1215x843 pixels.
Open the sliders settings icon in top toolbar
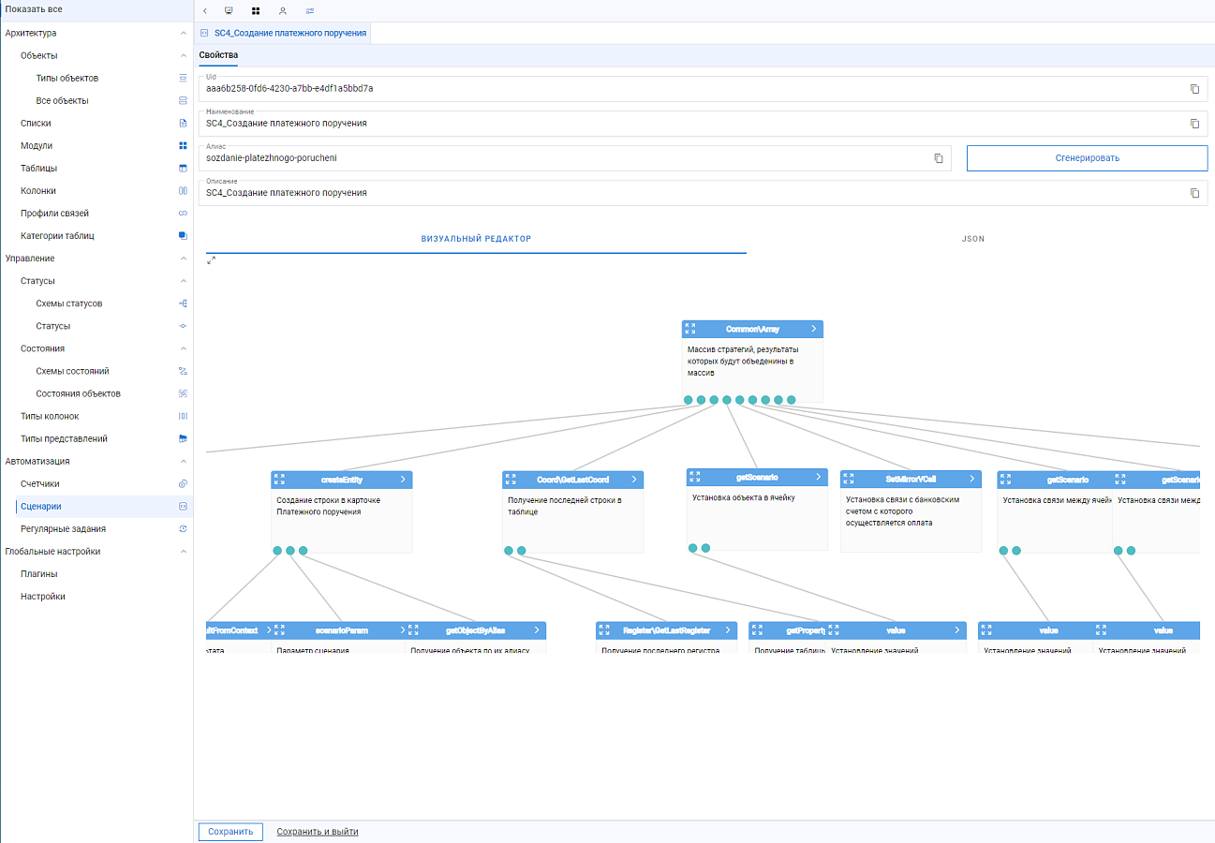tap(310, 10)
